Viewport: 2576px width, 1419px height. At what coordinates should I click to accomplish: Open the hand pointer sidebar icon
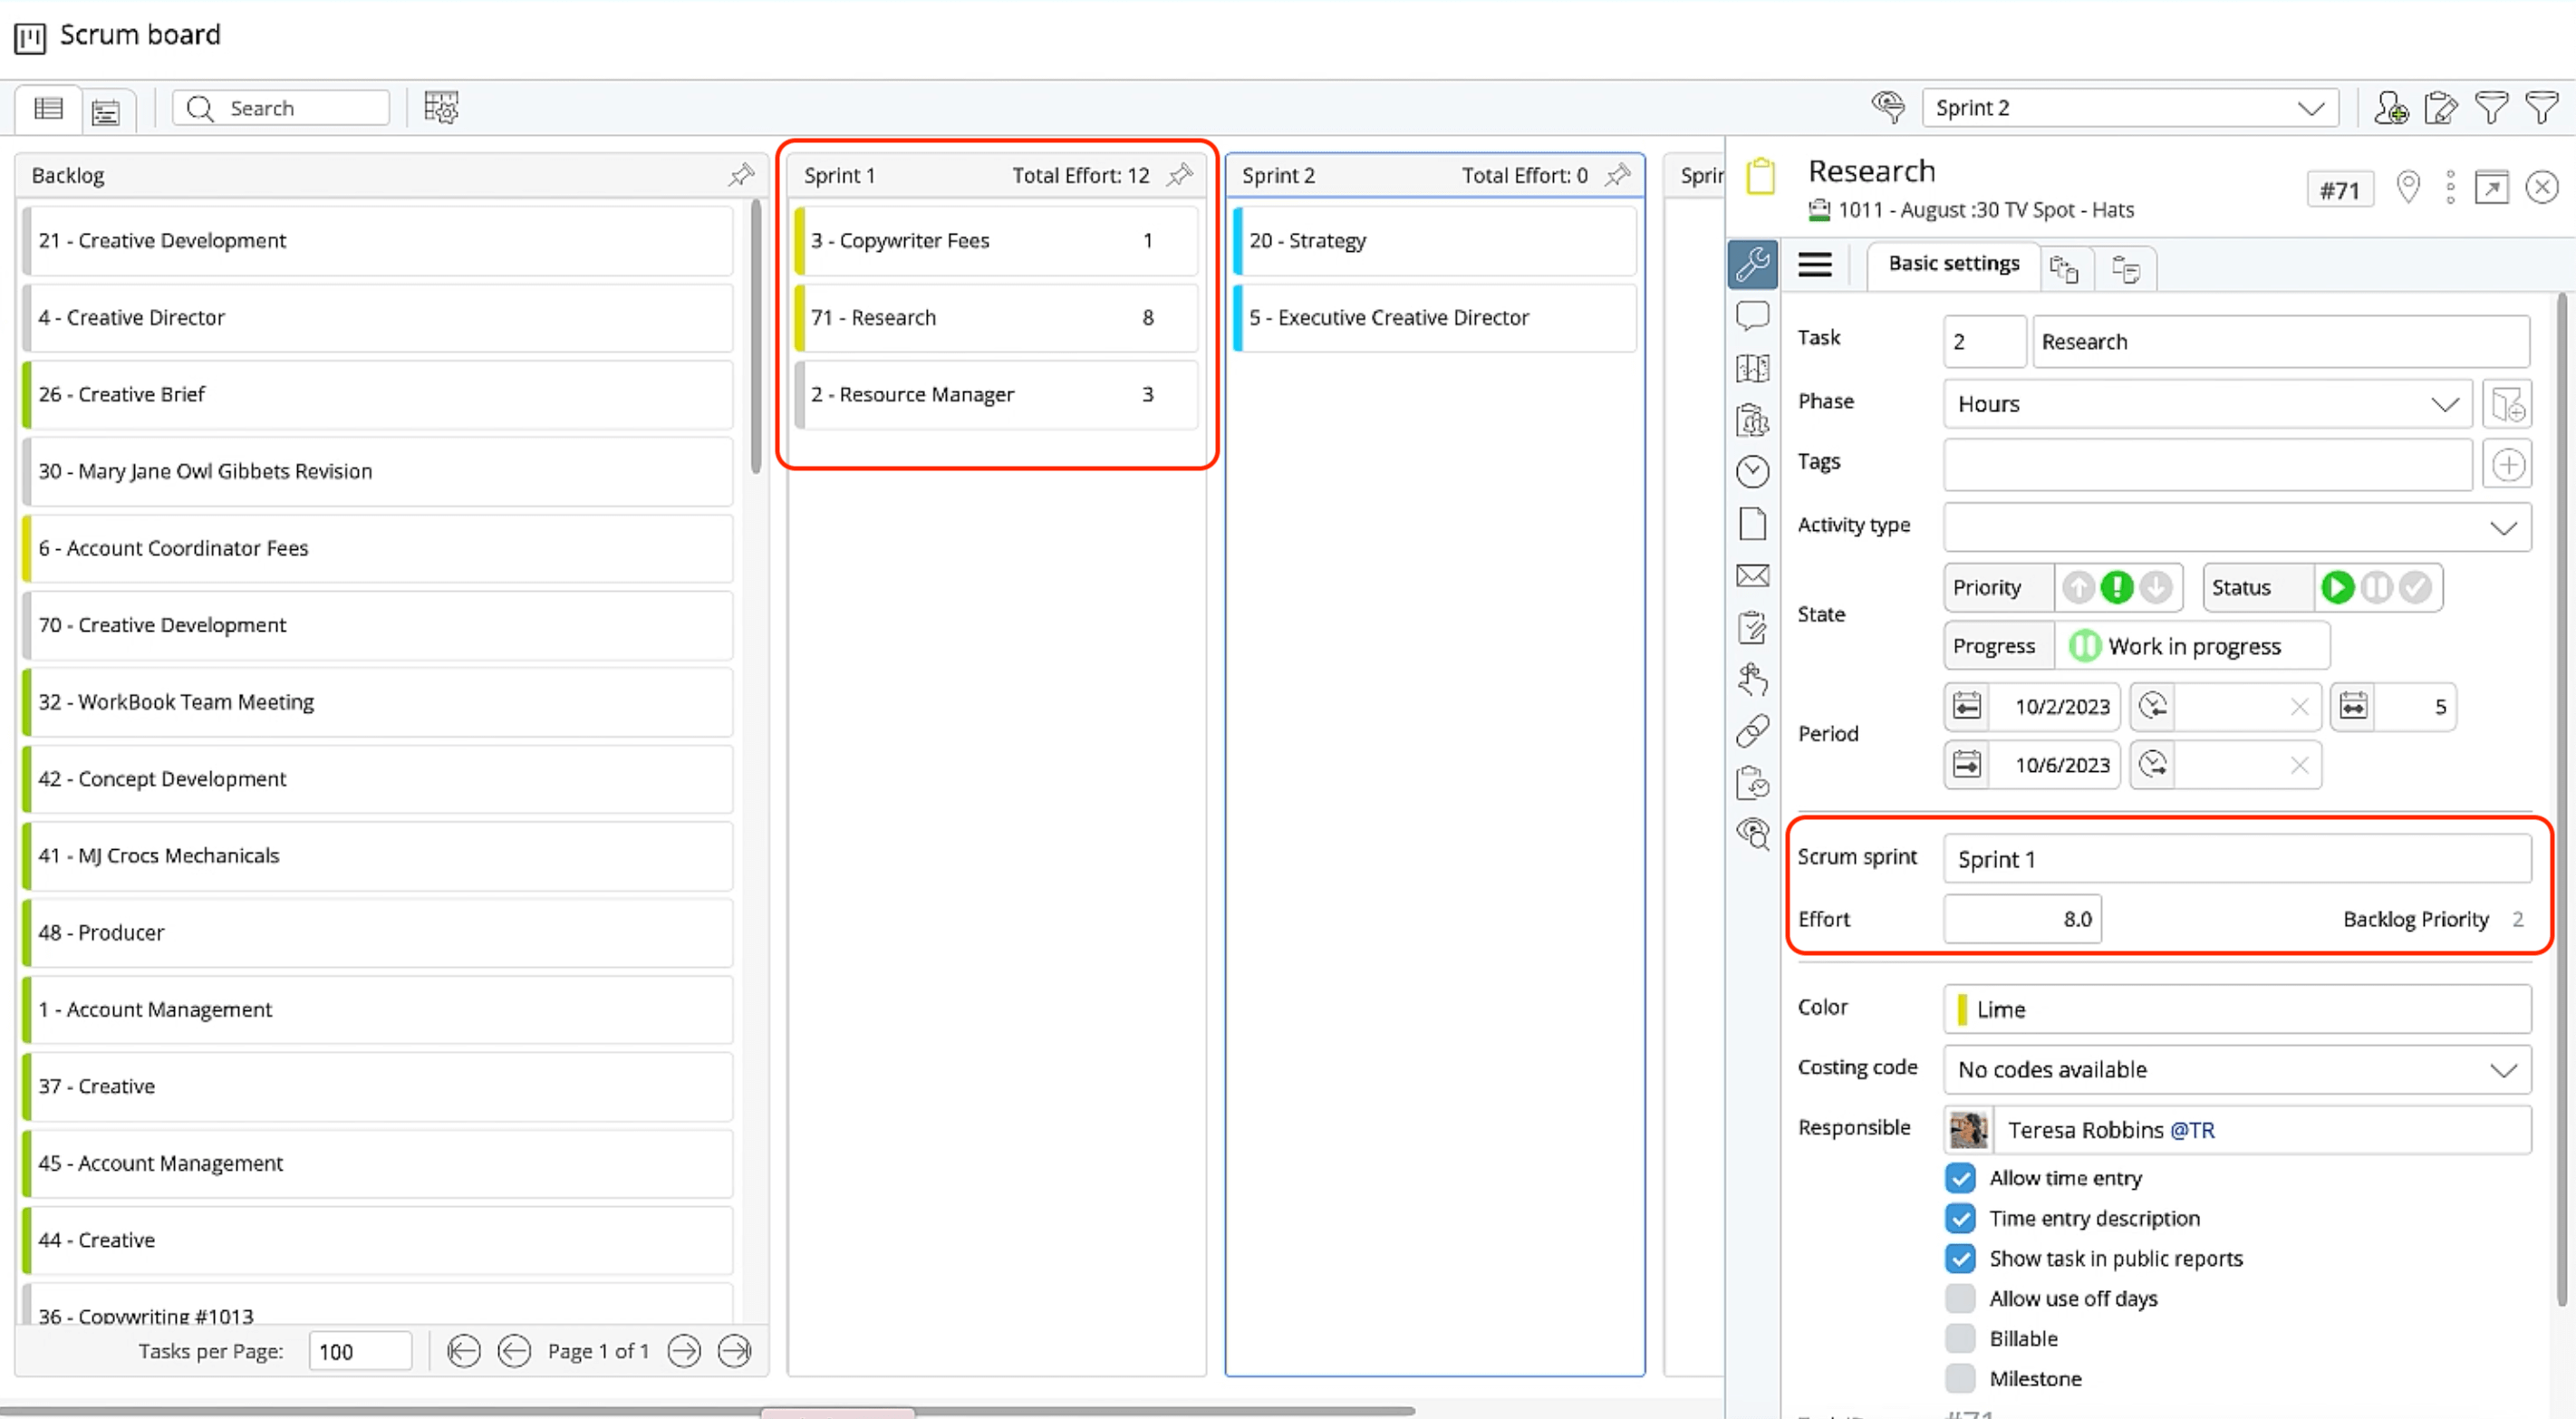pyautogui.click(x=1753, y=680)
